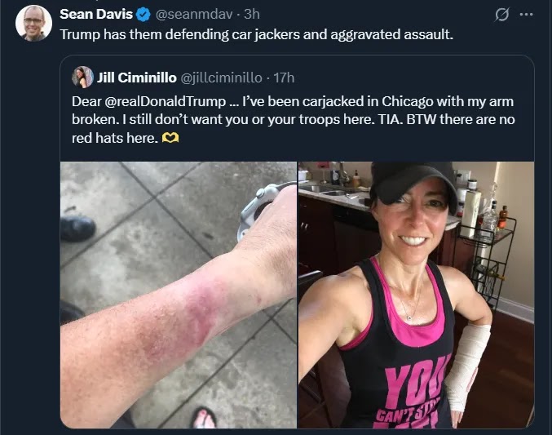Click the heart hands emoji

(x=170, y=138)
